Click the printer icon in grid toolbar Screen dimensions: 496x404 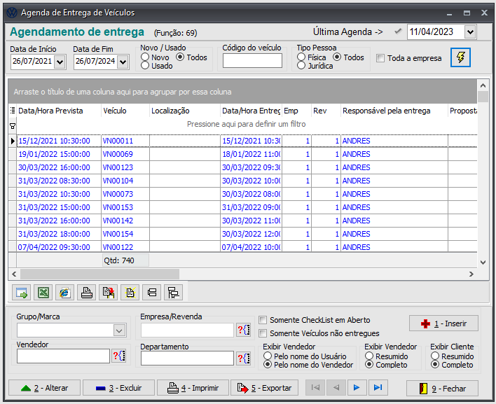click(86, 293)
